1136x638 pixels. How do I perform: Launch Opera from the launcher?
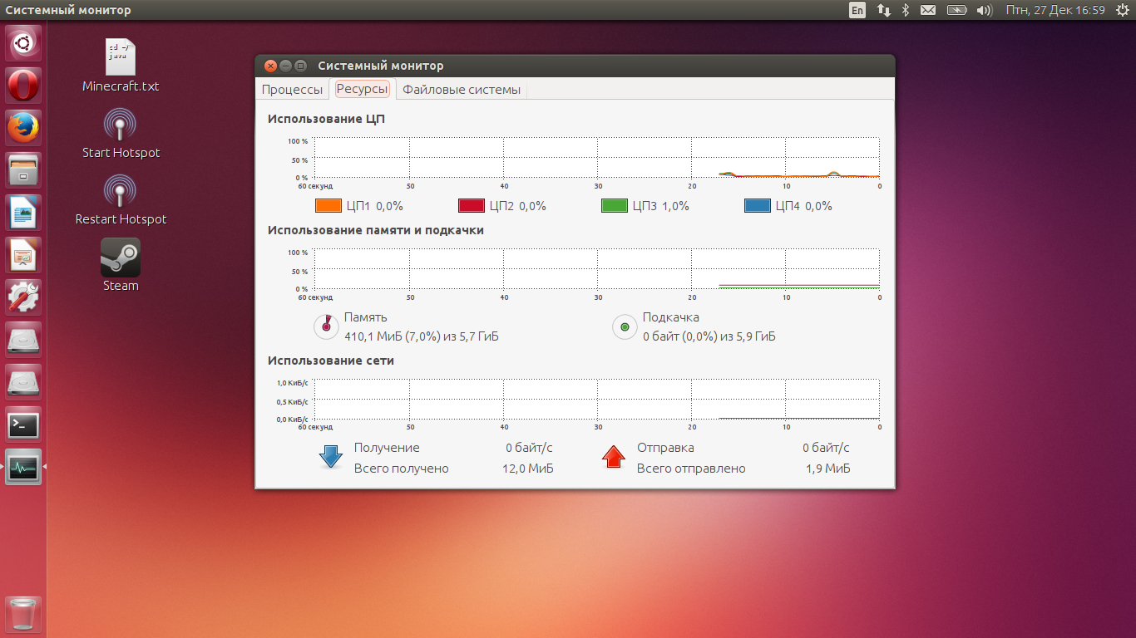(23, 86)
